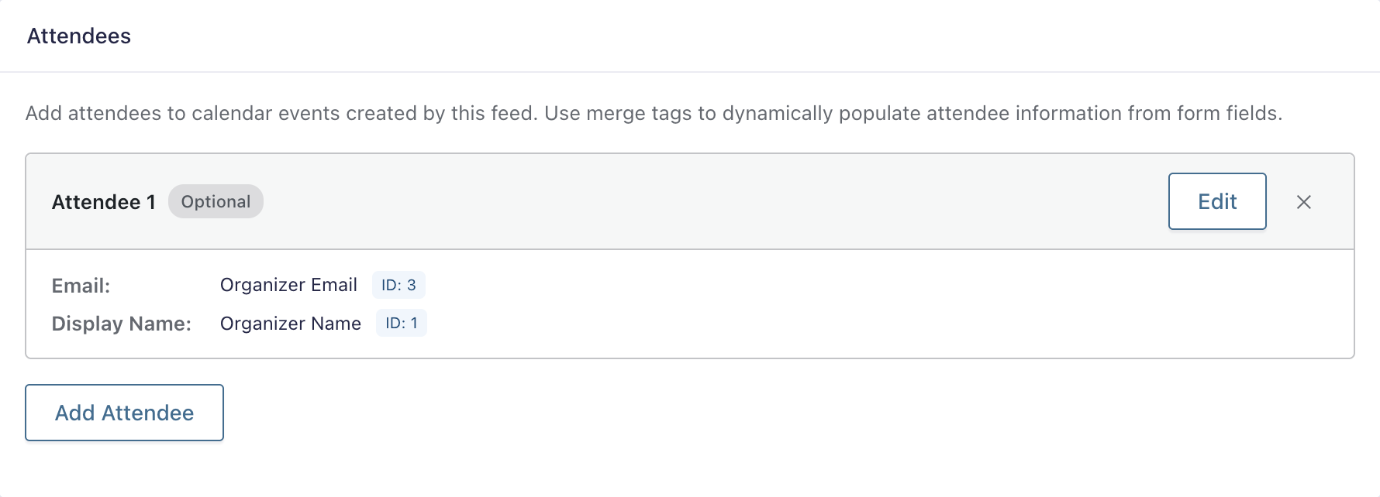
Task: Click the ID: 1 tag next to Organizer Name
Action: pos(402,323)
